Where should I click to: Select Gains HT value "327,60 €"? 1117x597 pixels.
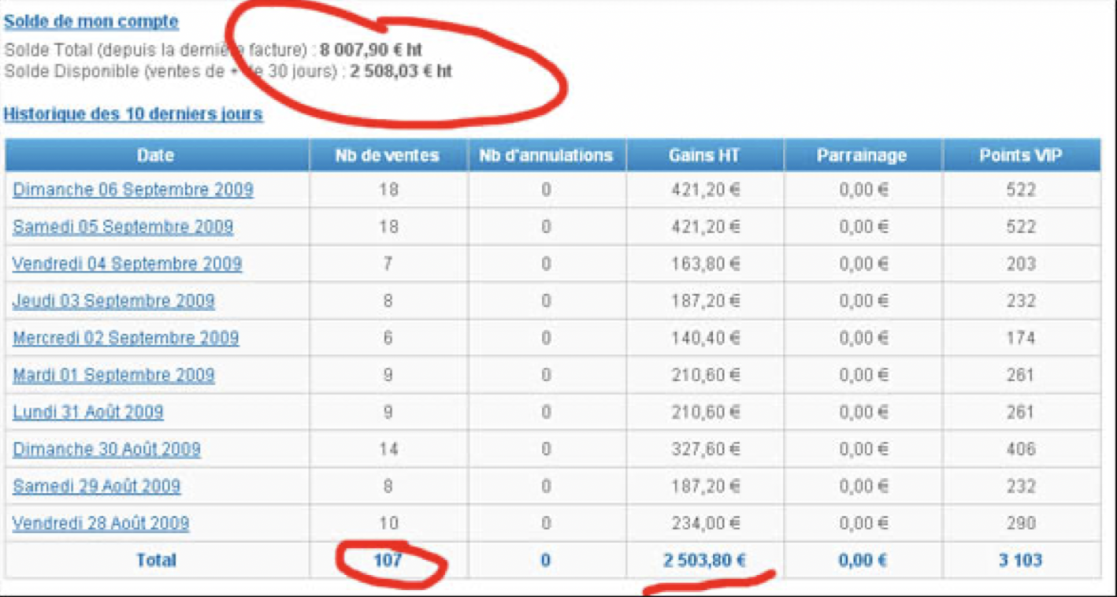click(x=706, y=449)
